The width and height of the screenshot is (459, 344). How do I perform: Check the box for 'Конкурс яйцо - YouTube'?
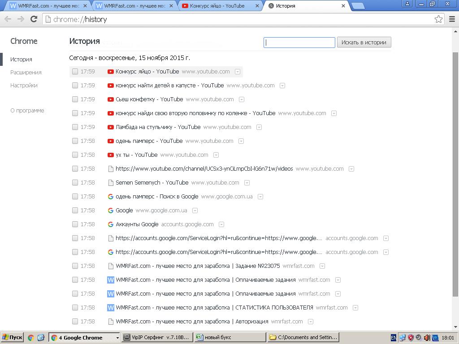75,72
